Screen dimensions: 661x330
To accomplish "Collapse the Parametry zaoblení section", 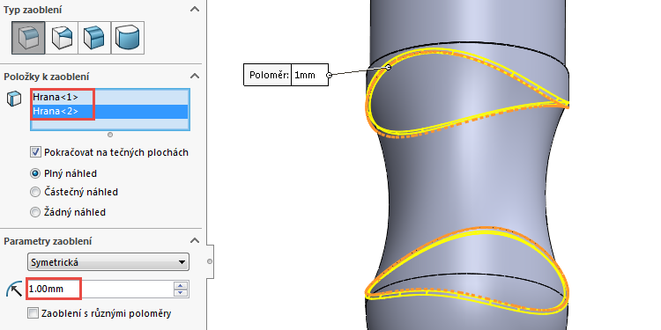I will [195, 240].
